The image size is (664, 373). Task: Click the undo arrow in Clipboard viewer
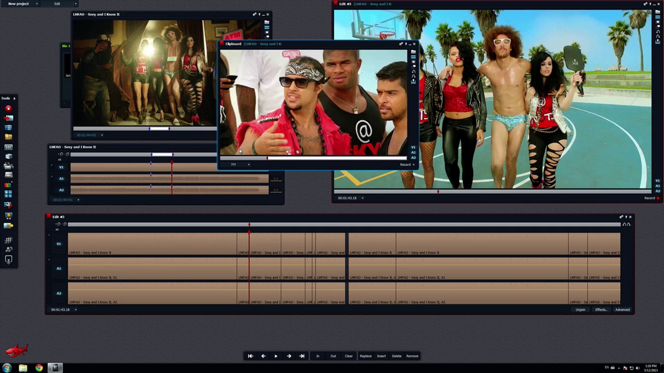click(x=413, y=72)
